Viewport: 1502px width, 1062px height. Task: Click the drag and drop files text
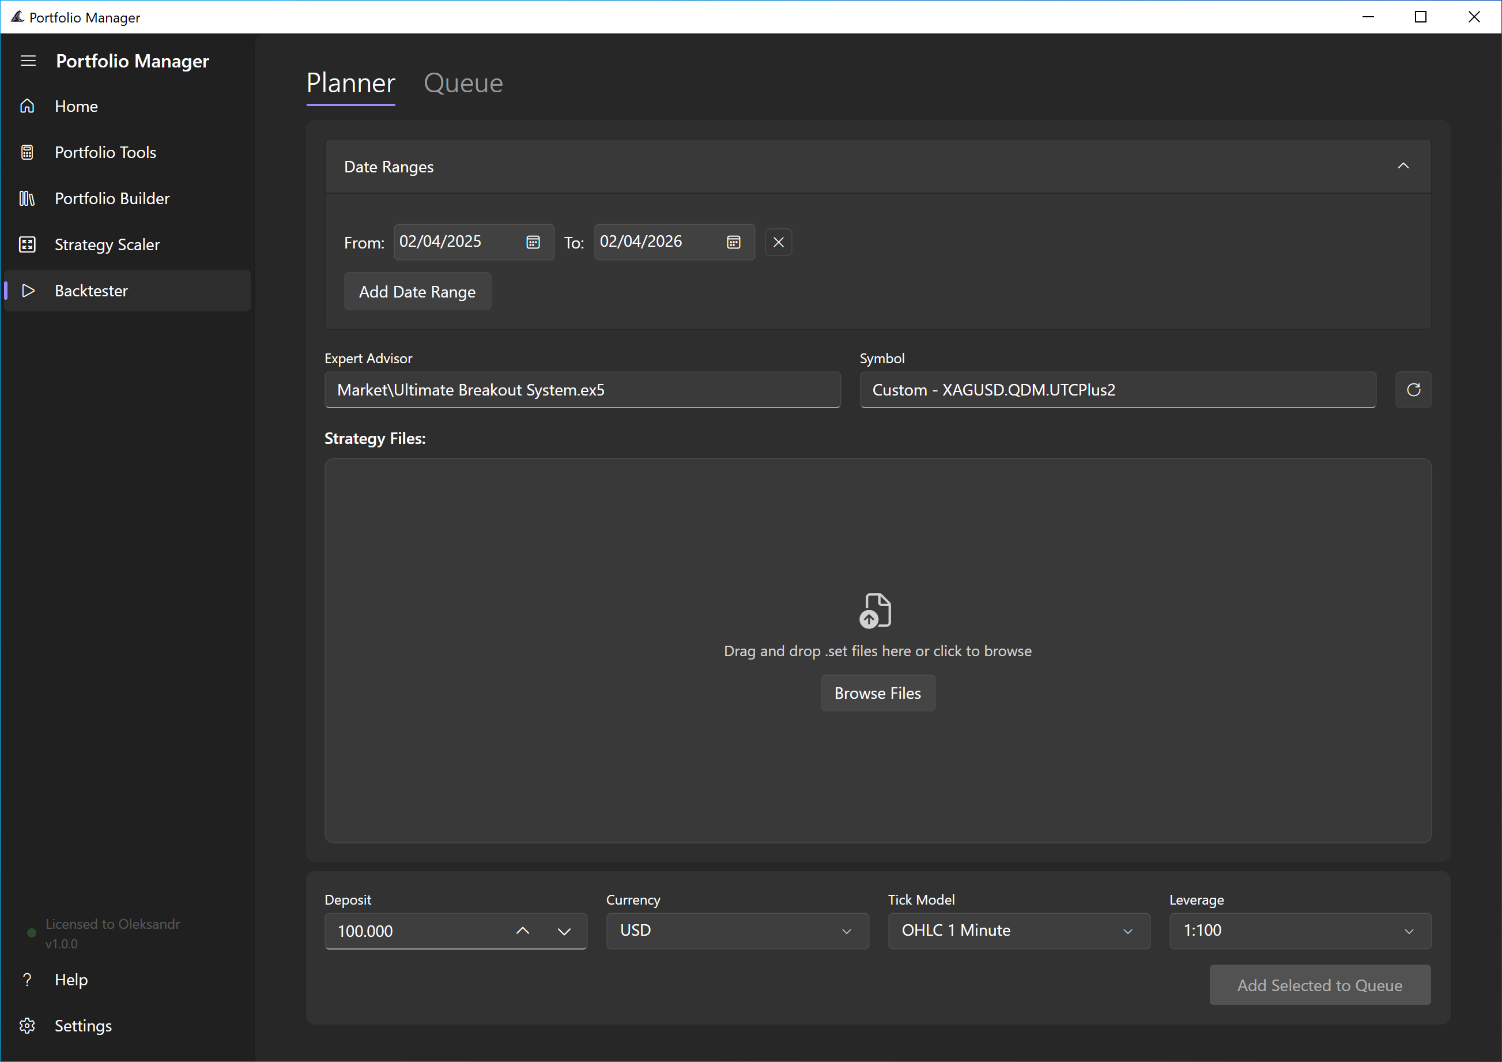click(878, 651)
